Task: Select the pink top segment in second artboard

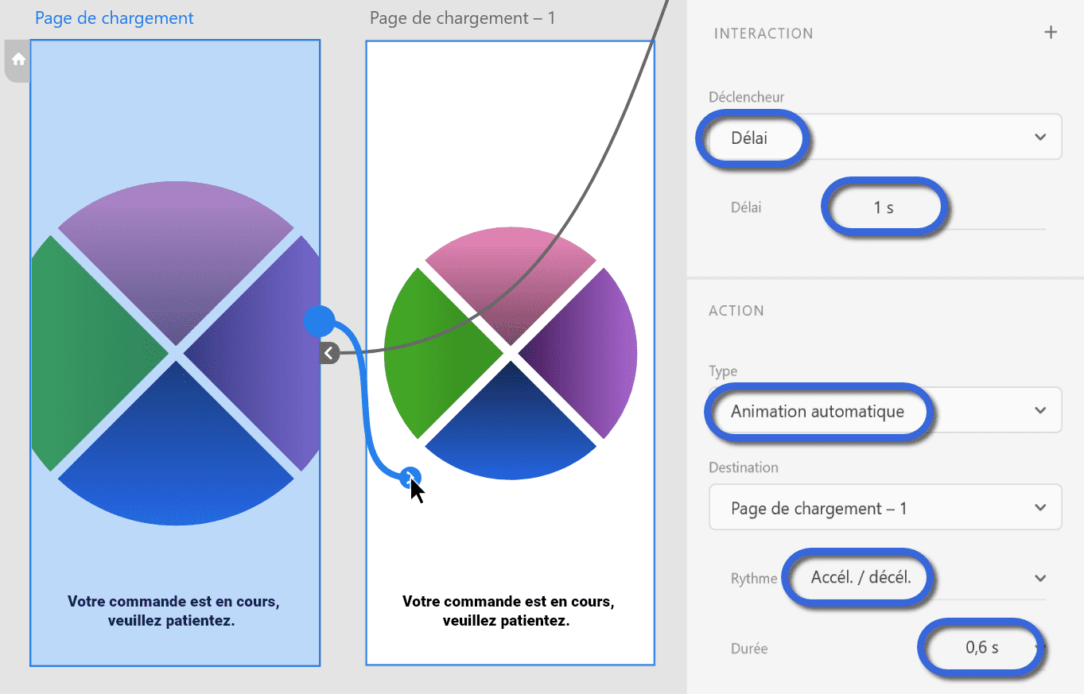Action: coord(511,278)
